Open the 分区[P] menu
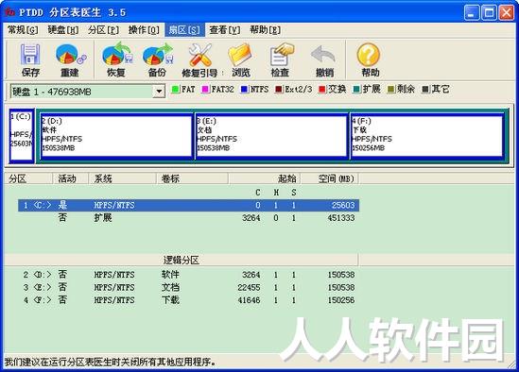The image size is (519, 372). 103,30
